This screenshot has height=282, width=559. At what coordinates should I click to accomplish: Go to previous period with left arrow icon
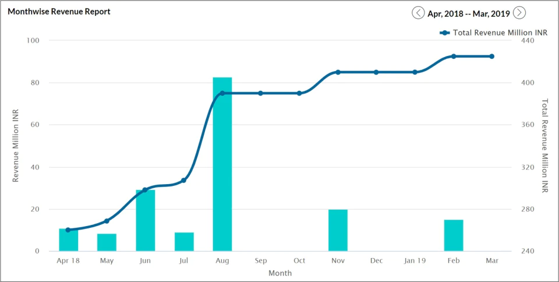click(x=418, y=13)
